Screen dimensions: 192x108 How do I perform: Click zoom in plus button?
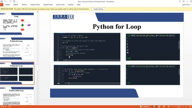tap(186, 107)
